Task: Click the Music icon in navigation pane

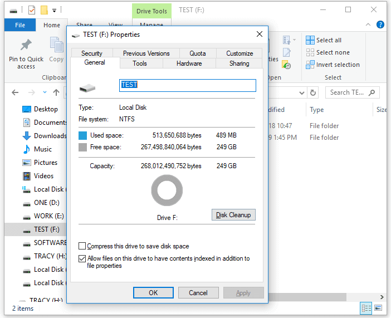Action: (x=26, y=149)
